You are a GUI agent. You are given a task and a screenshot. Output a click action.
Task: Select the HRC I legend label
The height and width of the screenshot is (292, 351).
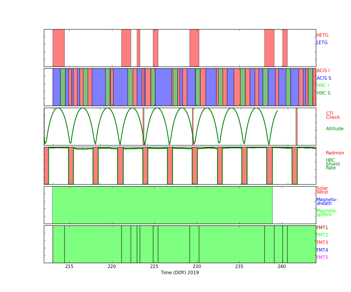pos(323,86)
